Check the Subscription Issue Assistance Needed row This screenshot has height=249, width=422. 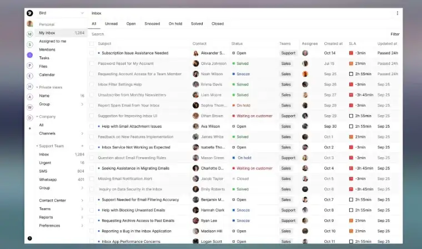pos(92,53)
